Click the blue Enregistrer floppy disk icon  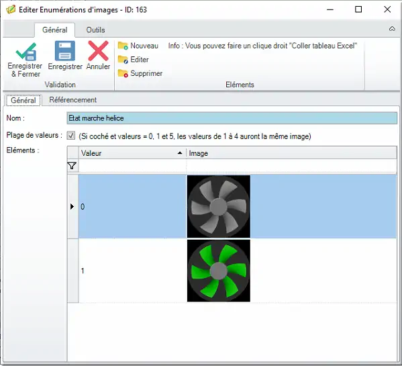click(65, 51)
